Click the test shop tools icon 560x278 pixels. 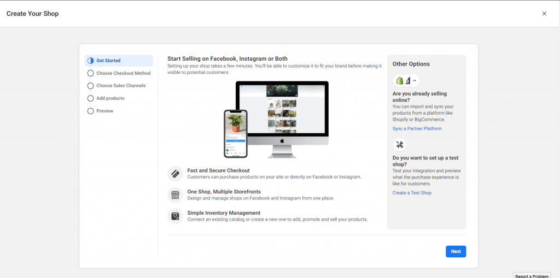point(400,145)
